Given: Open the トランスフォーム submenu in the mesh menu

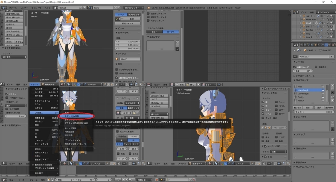Looking at the screenshot, I should click(x=44, y=101).
